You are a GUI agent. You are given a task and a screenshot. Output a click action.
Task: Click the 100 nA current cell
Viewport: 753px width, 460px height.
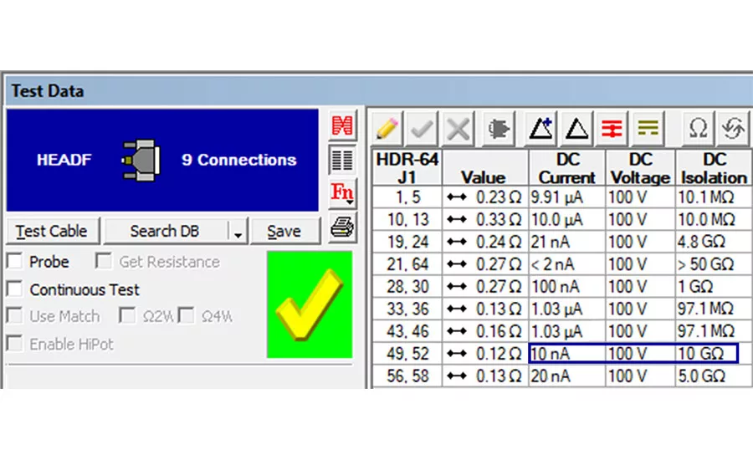[x=567, y=287]
